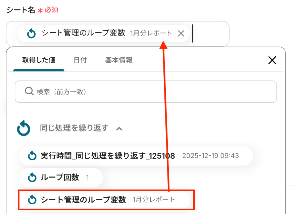Click empty area of シート名 input field
This screenshot has height=214, width=298.
pyautogui.click(x=211, y=34)
